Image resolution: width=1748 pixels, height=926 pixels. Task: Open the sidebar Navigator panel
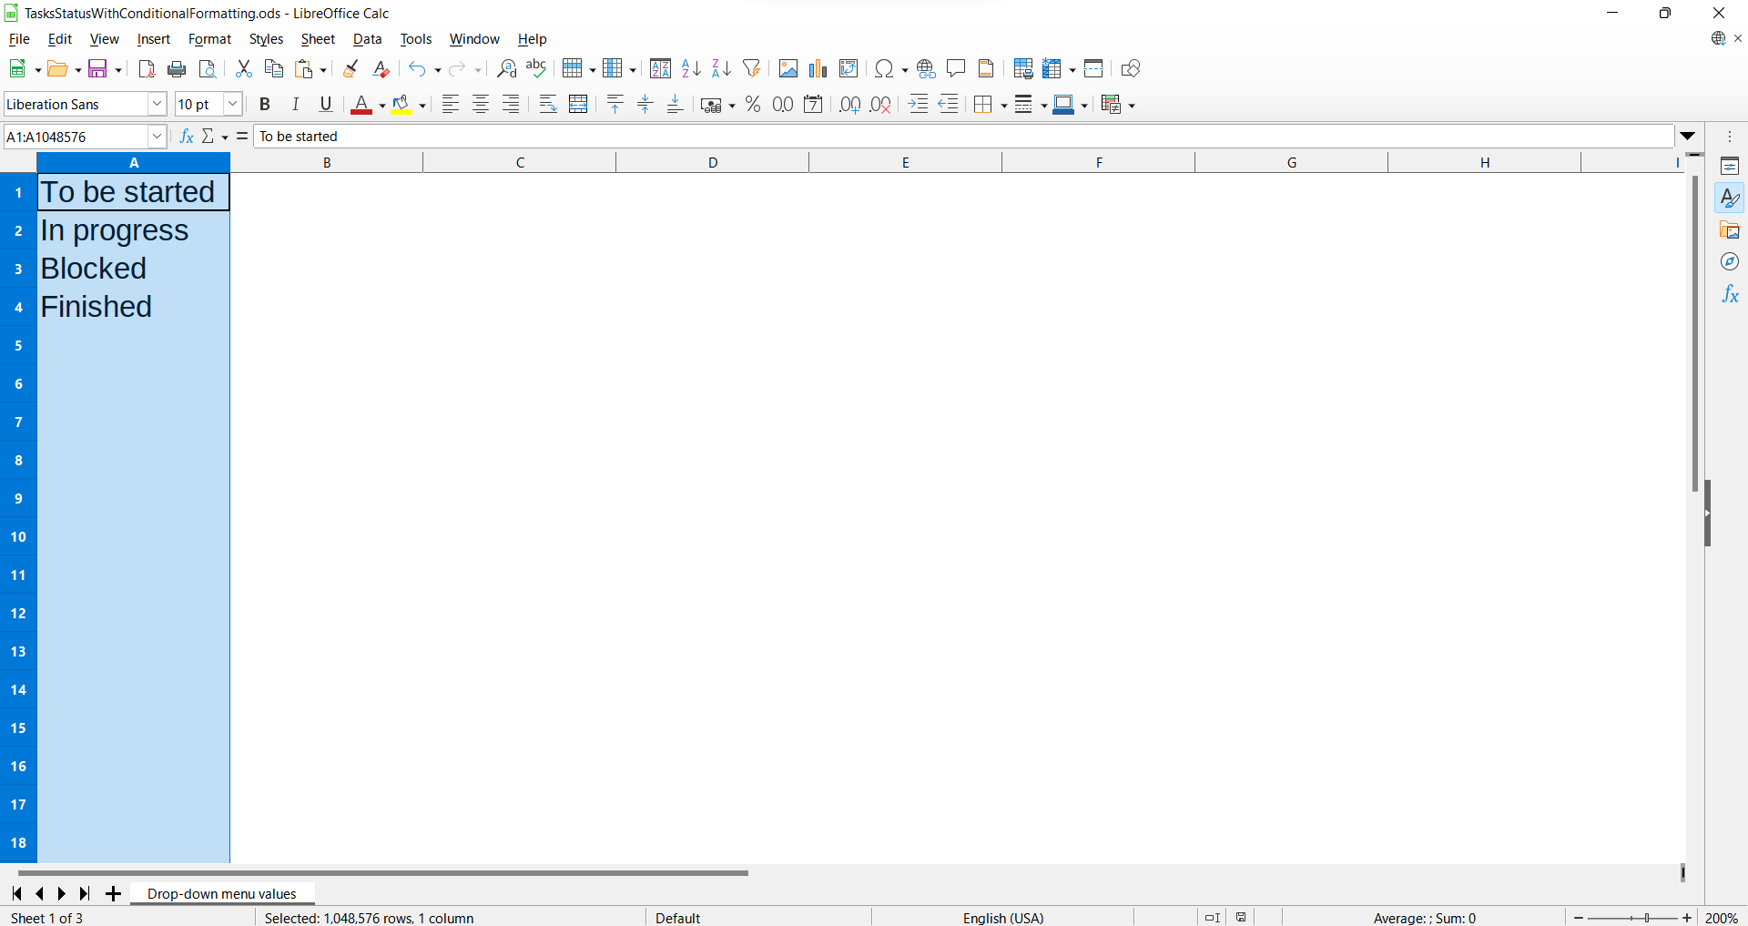click(1730, 262)
